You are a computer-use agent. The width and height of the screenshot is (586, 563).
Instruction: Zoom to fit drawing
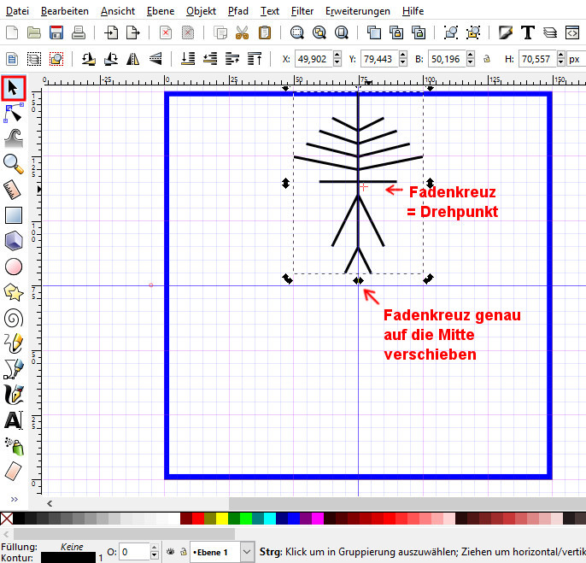[x=319, y=32]
